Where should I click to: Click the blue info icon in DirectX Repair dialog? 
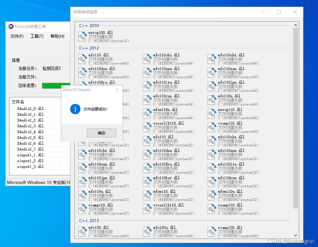click(x=75, y=109)
